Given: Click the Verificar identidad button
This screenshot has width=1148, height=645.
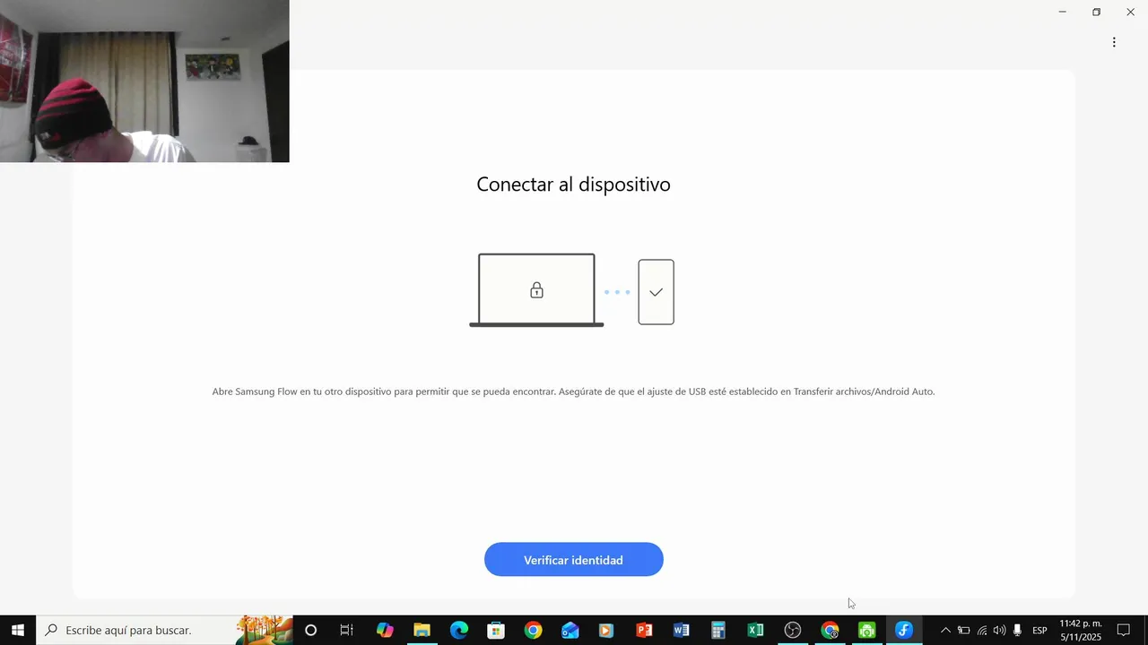Looking at the screenshot, I should 574,560.
